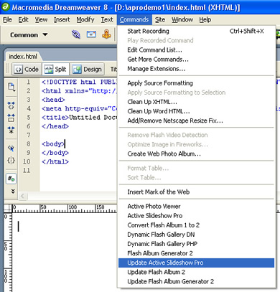Choose Apply Source Formatting
Image resolution: width=280 pixels, height=292 pixels.
point(196,83)
